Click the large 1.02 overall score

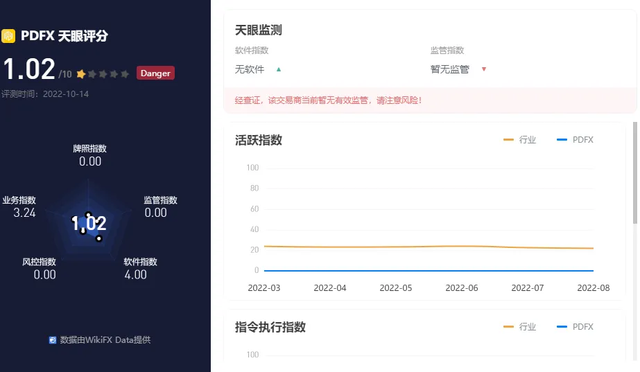(x=29, y=69)
